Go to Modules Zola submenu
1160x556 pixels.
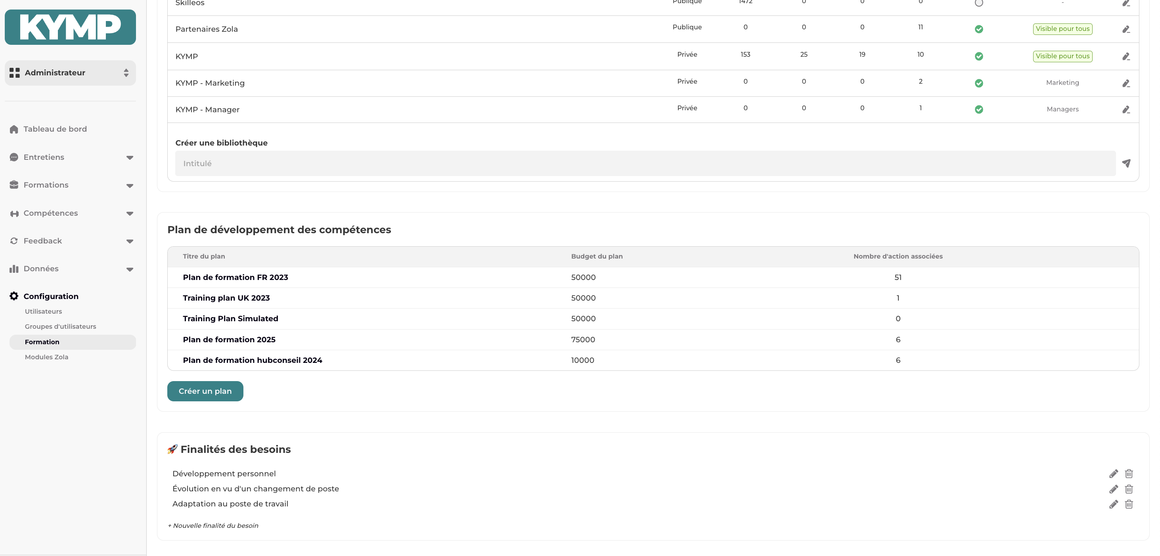coord(46,357)
